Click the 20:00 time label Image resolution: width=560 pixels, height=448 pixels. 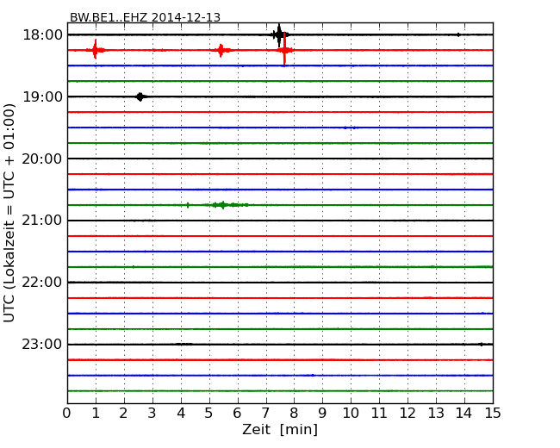coord(42,159)
